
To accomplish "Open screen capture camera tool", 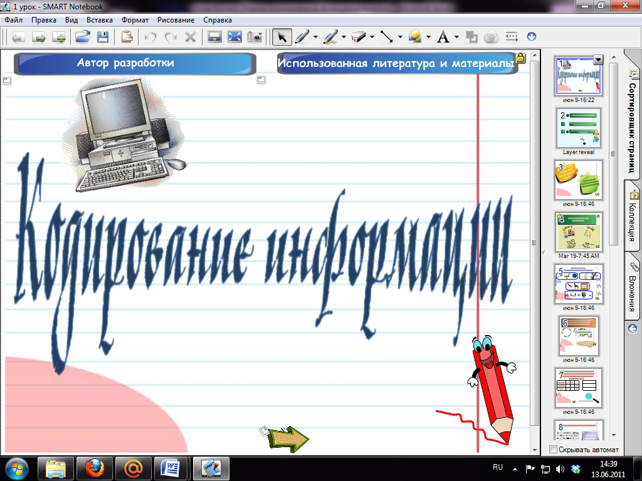I will [x=255, y=37].
